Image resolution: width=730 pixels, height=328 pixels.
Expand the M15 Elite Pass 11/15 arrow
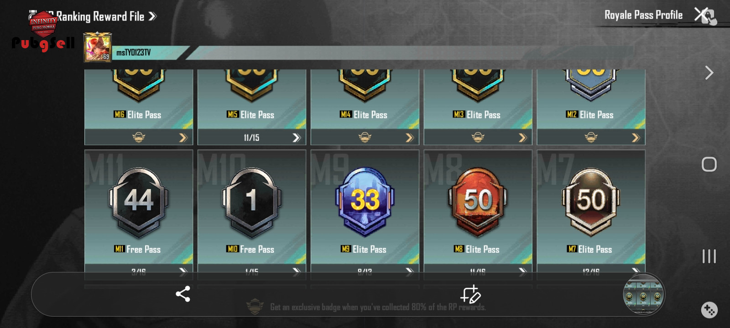point(297,138)
